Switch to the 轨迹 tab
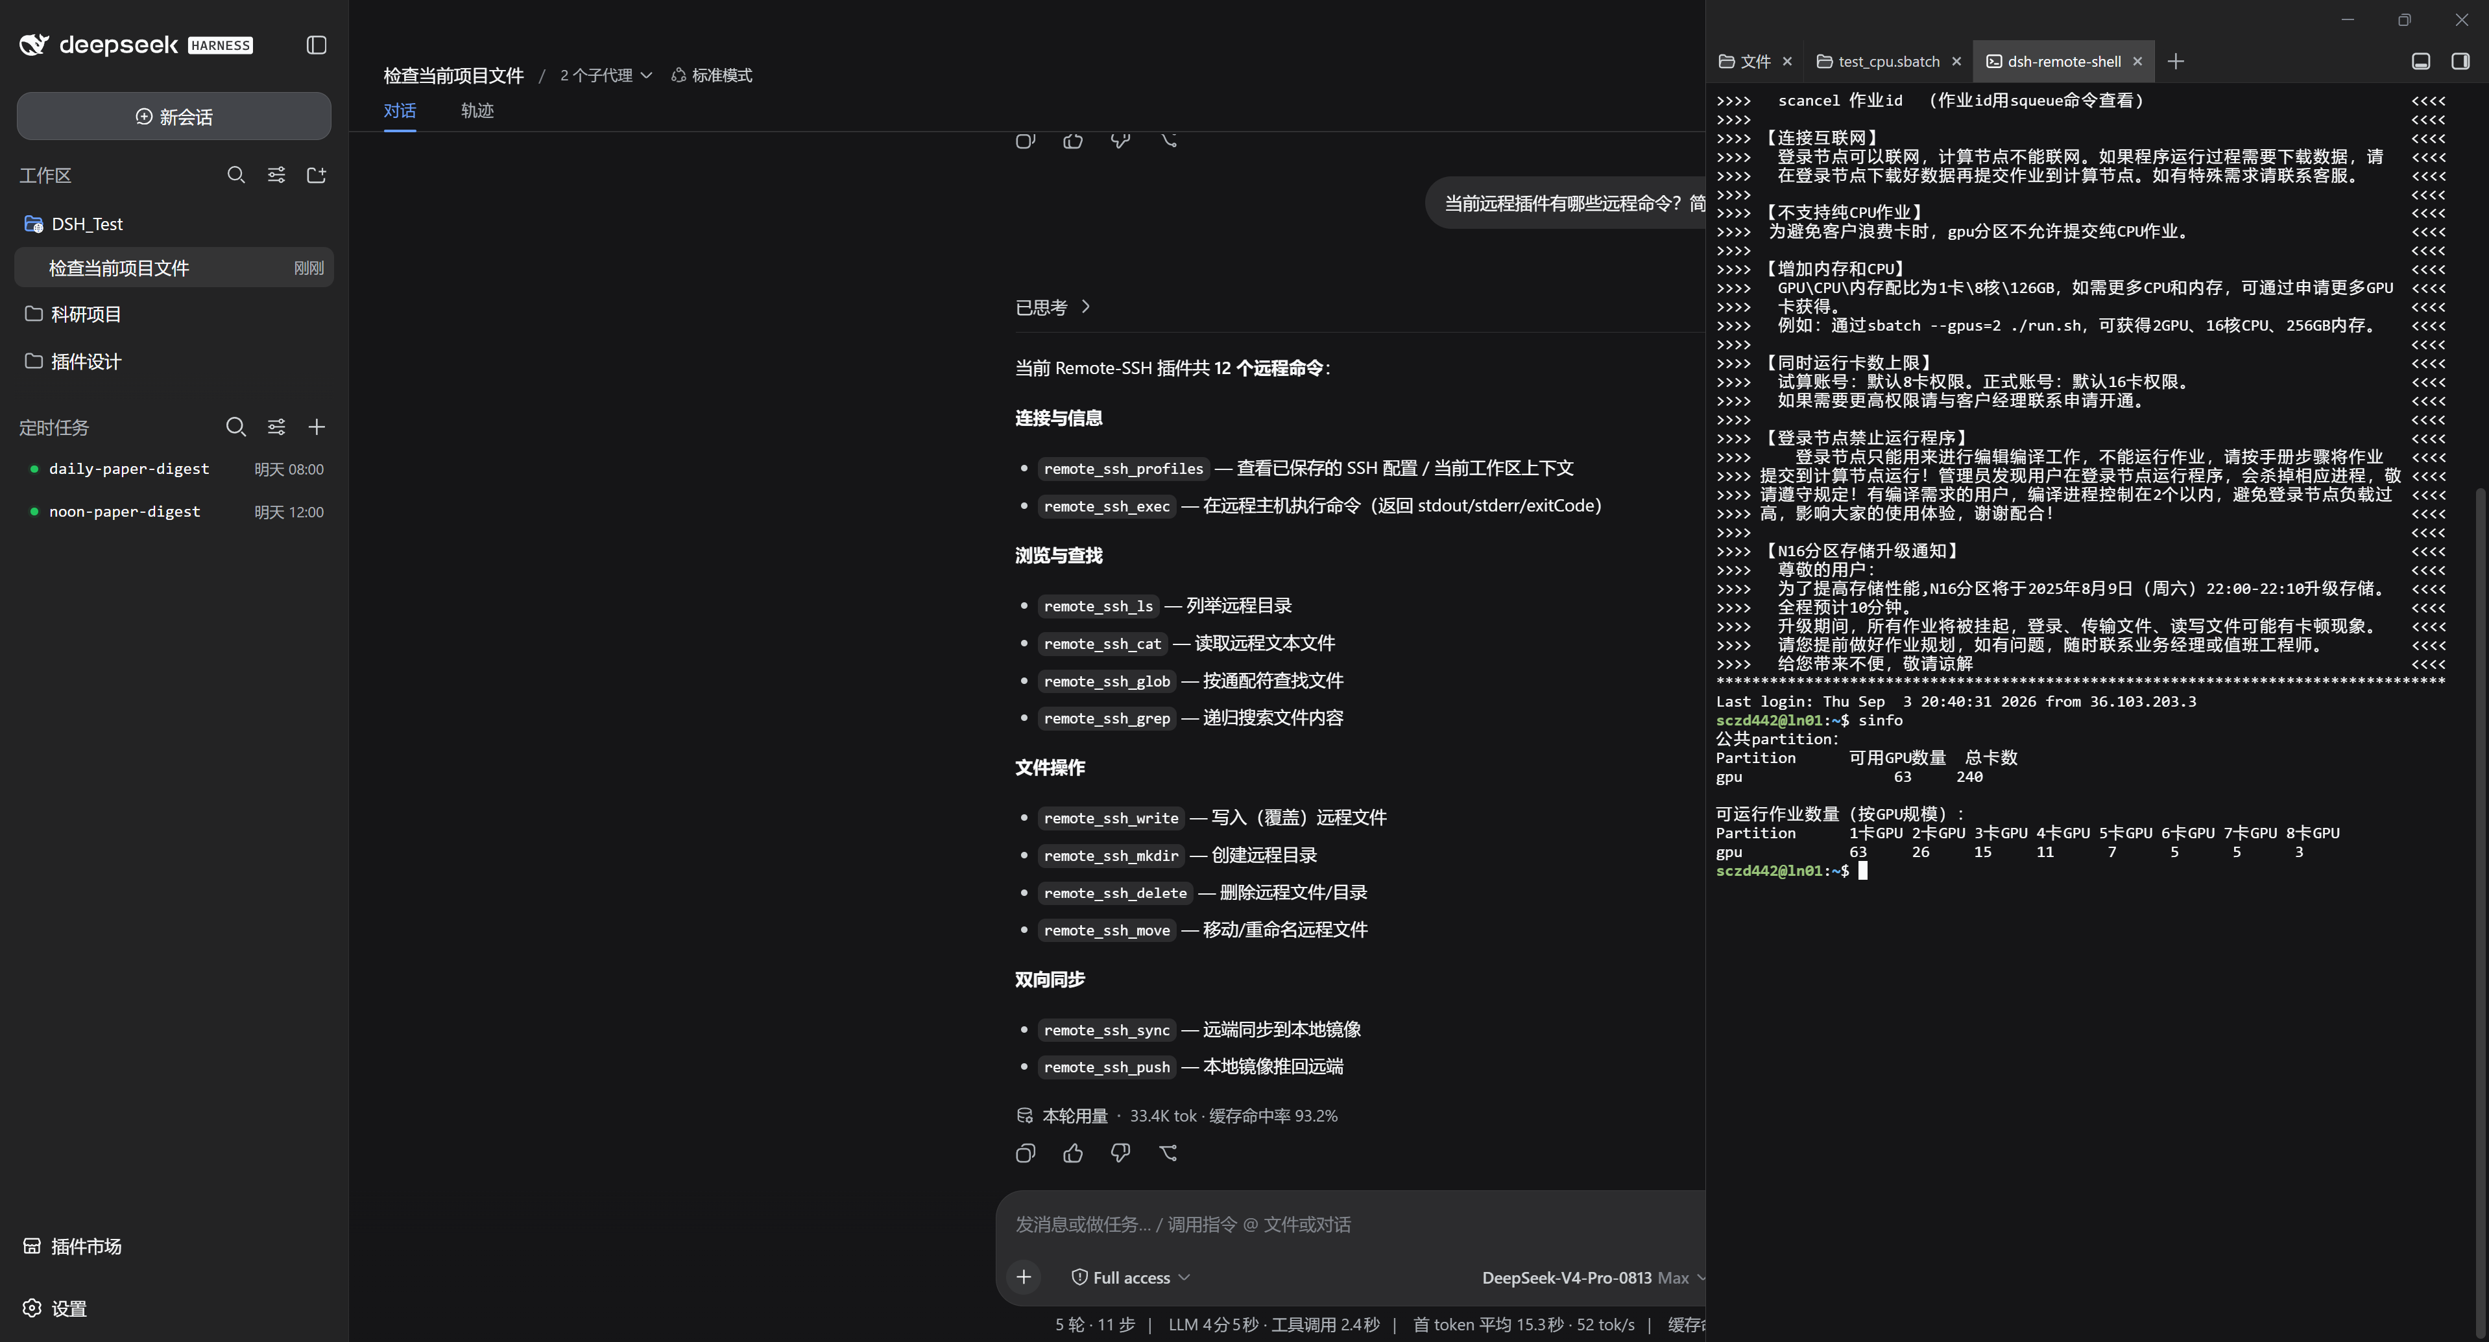The width and height of the screenshot is (2489, 1342). point(477,111)
